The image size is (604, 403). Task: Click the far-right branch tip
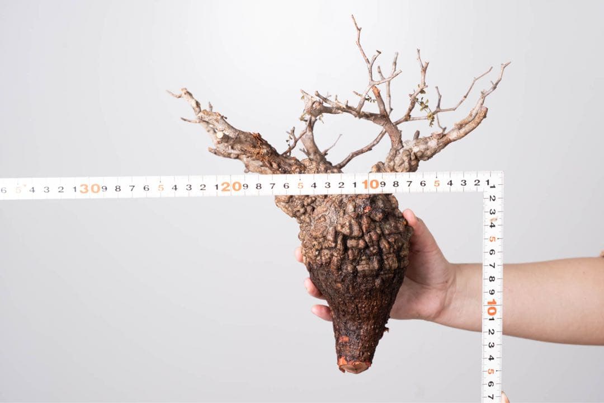point(507,64)
